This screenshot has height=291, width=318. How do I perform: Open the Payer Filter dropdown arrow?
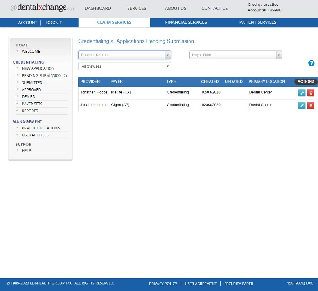[x=279, y=55]
